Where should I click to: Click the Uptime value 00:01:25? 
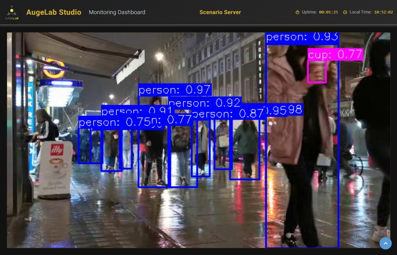(328, 12)
